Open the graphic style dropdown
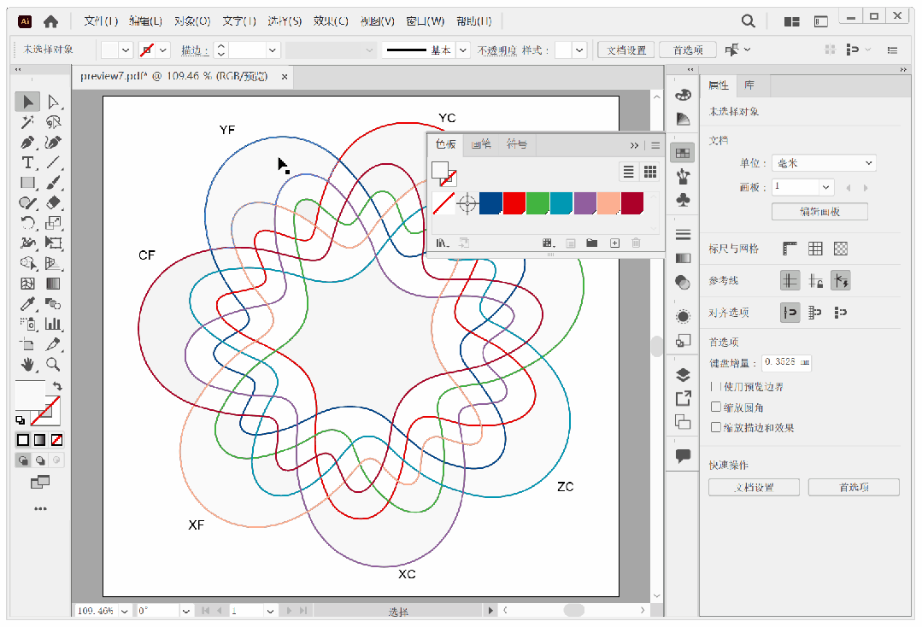 tap(579, 50)
